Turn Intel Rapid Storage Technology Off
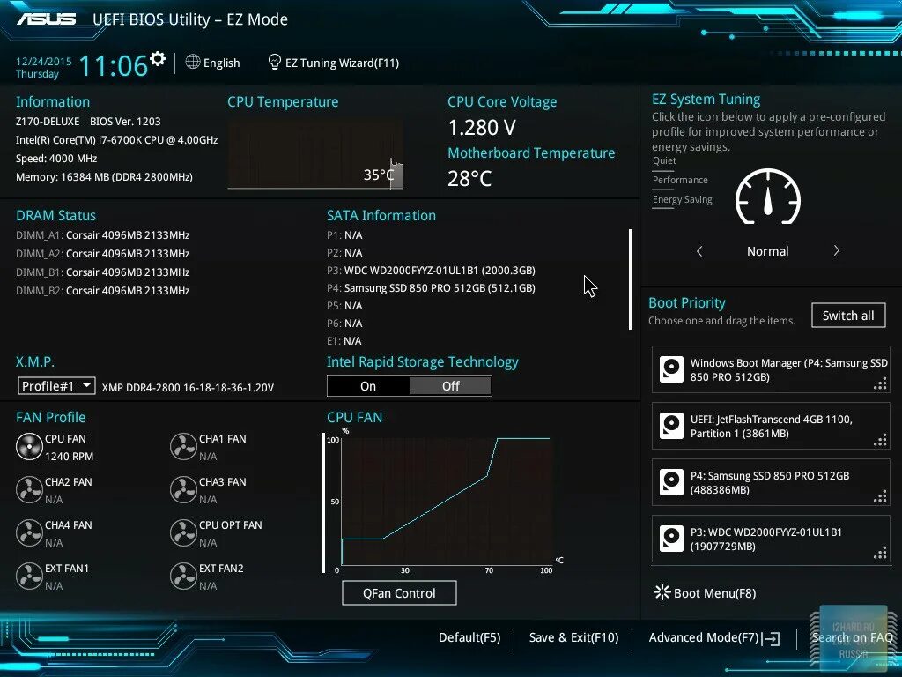Screen dimensions: 902x677 point(450,386)
